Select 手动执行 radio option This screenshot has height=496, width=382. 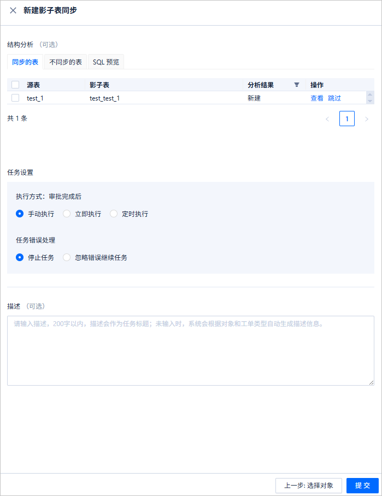20,214
